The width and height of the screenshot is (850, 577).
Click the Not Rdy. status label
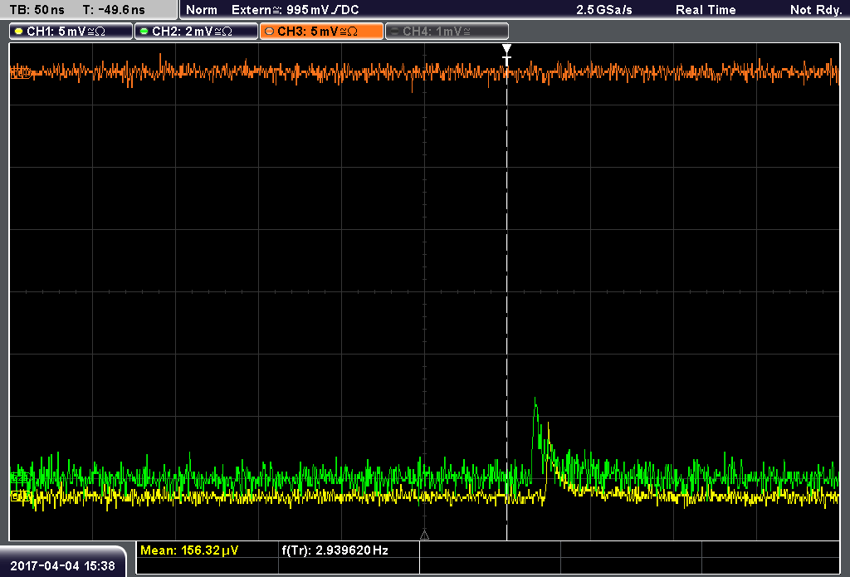816,10
